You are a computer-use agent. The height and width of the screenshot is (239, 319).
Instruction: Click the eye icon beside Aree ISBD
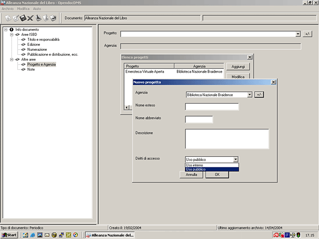pos(17,34)
